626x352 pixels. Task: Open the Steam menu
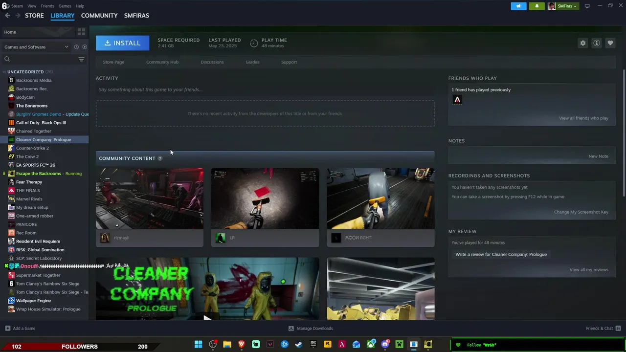(17, 6)
